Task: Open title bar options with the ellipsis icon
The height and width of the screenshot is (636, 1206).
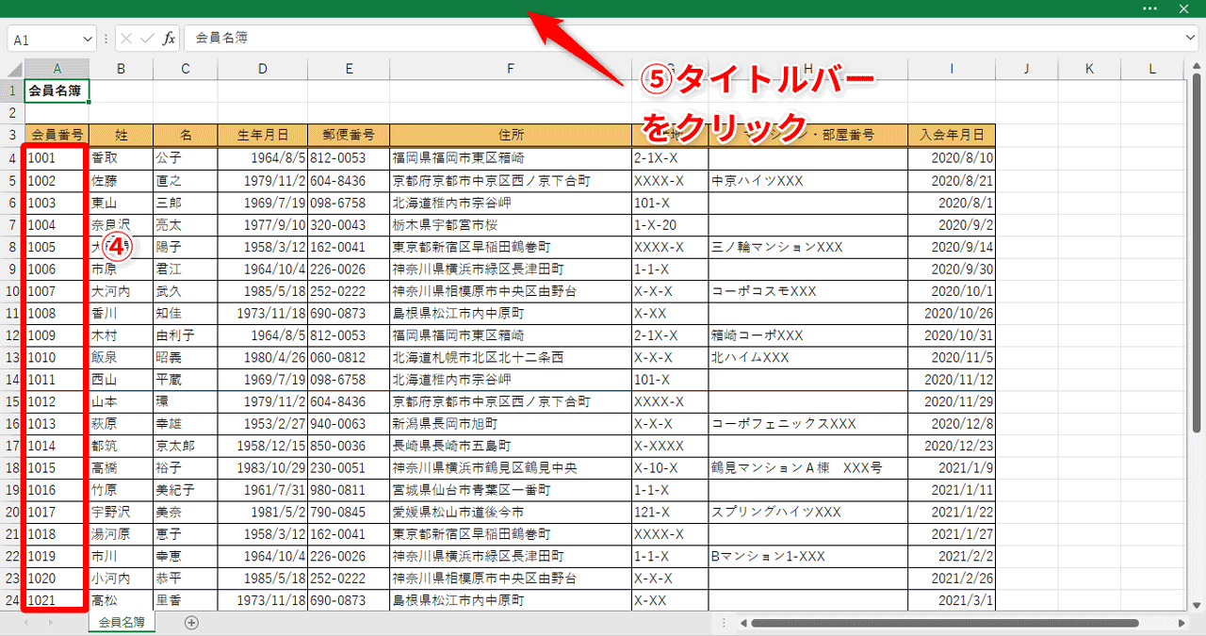Action: (1151, 9)
